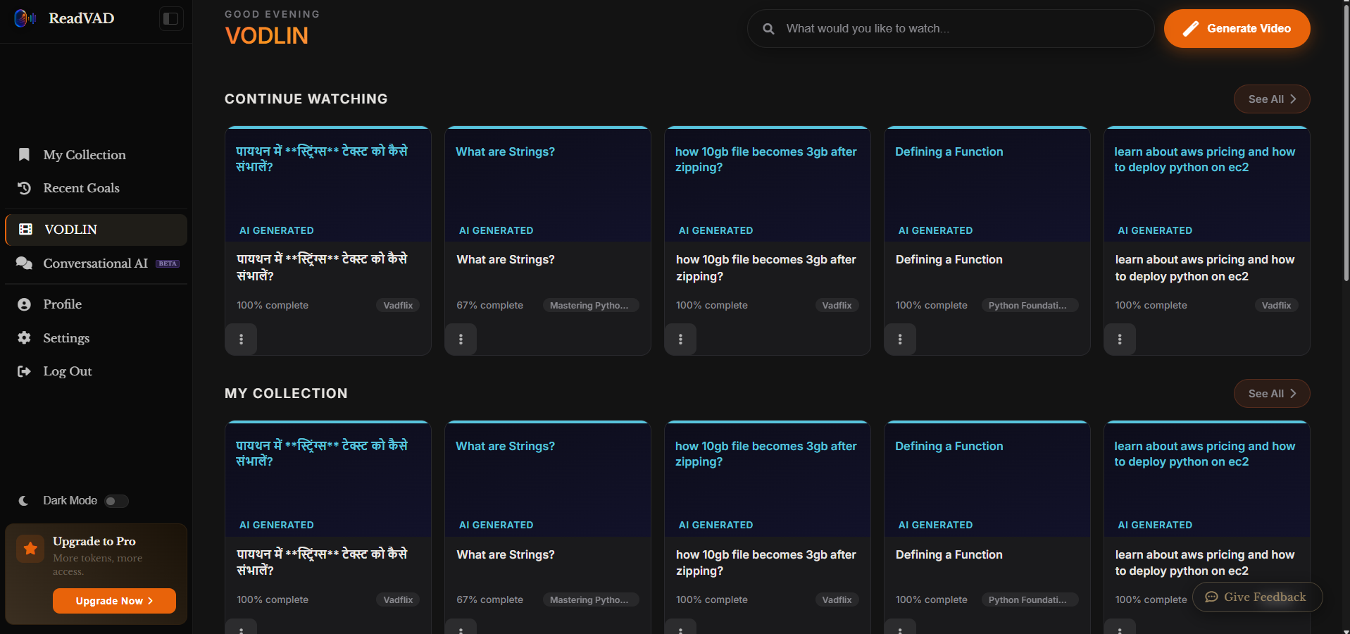Click 'Python Foundati...' tag in Continue Watching
1350x634 pixels.
[1029, 305]
